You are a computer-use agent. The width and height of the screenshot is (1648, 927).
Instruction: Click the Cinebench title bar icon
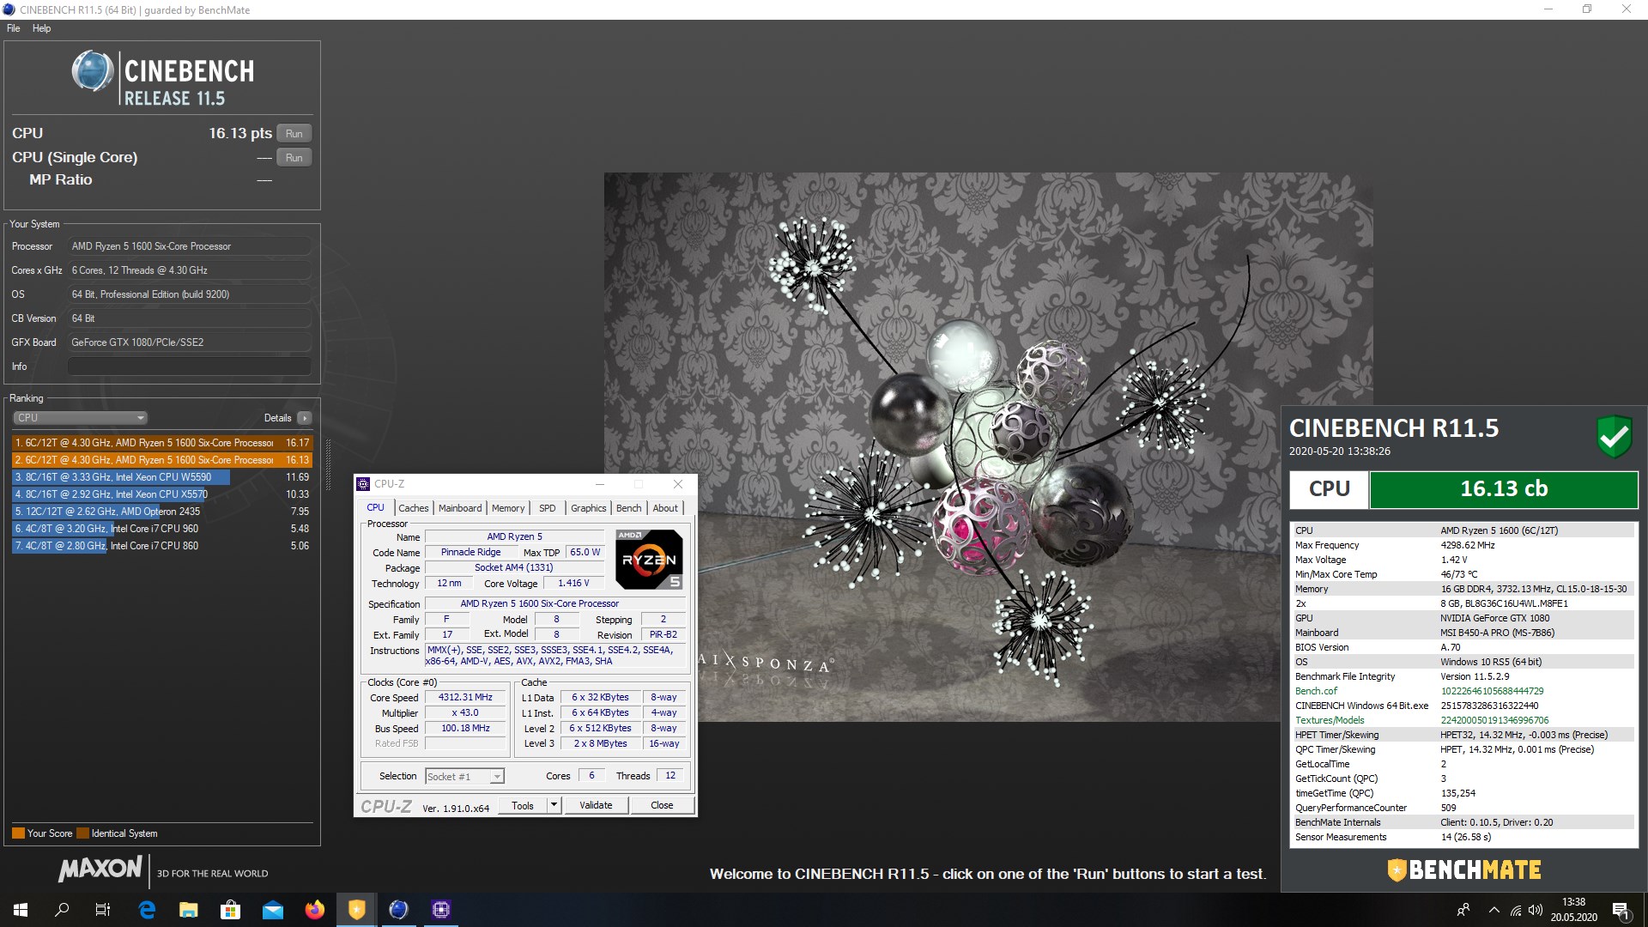coord(9,9)
